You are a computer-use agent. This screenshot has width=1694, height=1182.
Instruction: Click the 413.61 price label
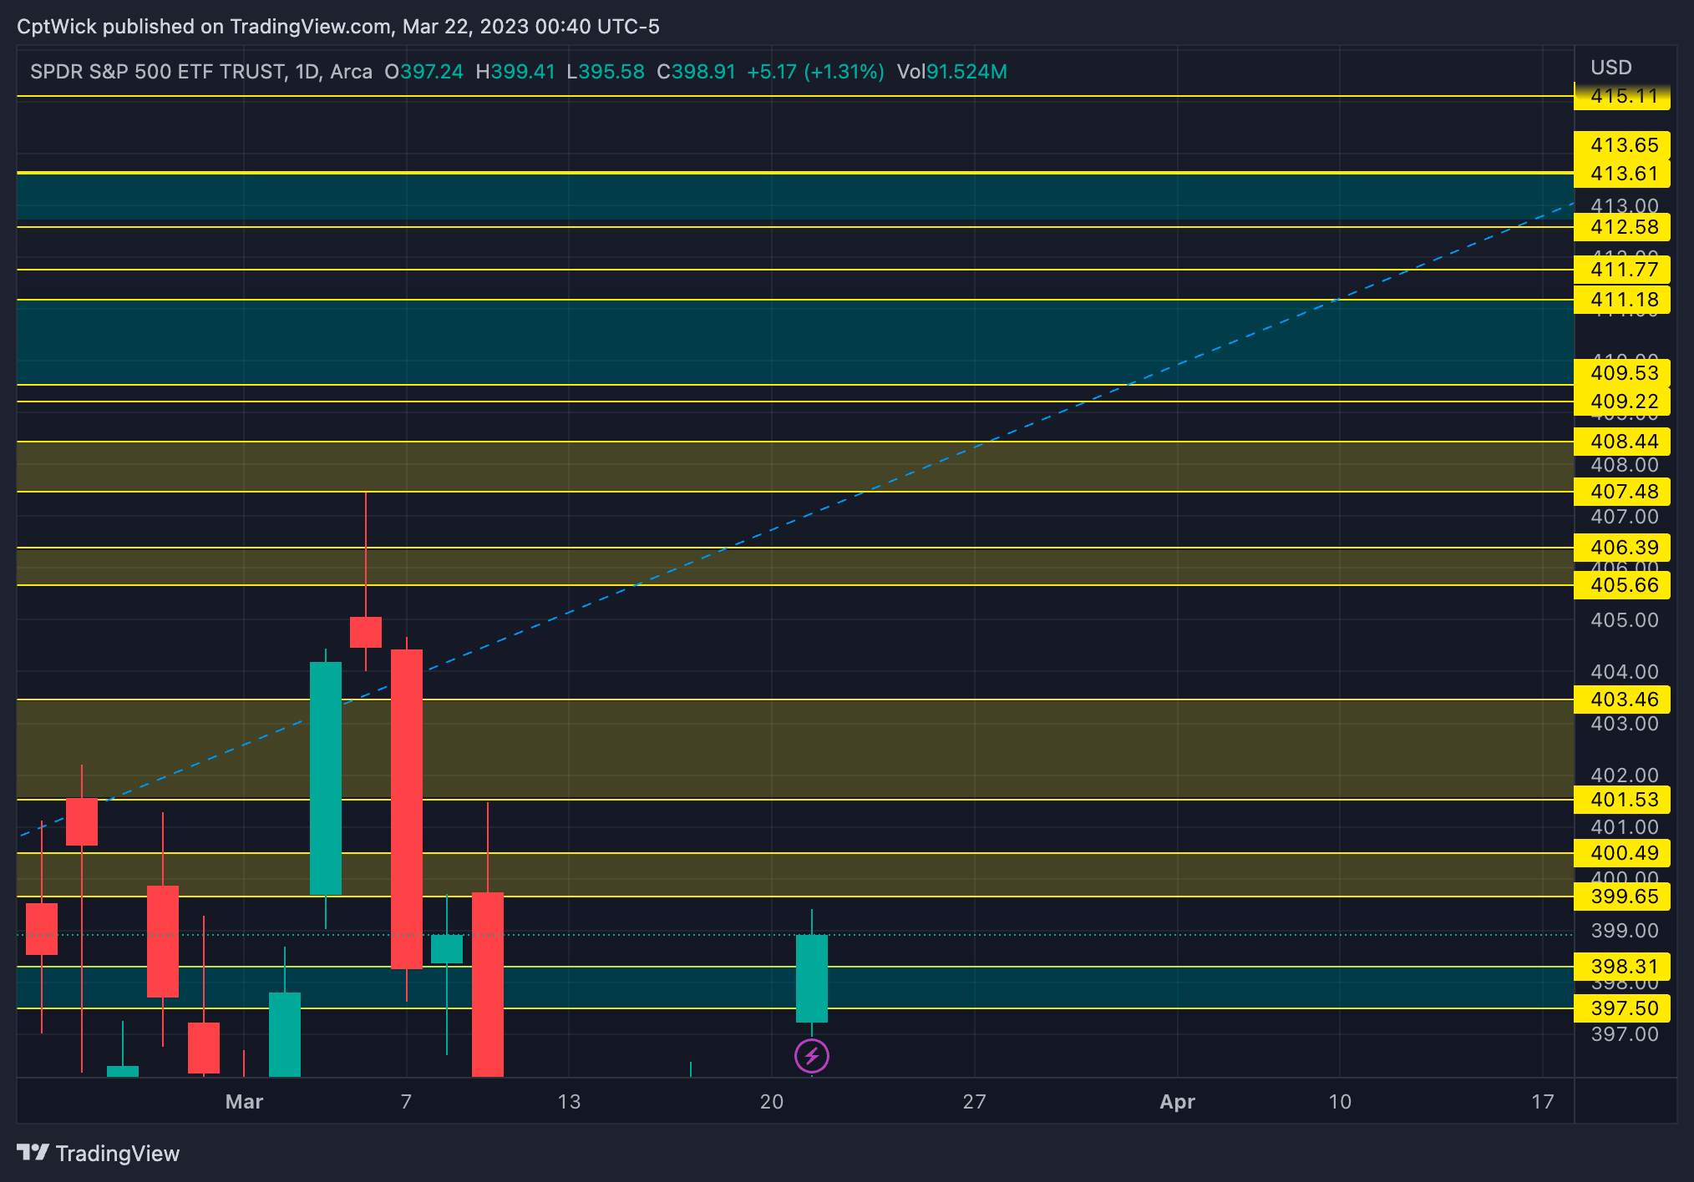tap(1622, 174)
